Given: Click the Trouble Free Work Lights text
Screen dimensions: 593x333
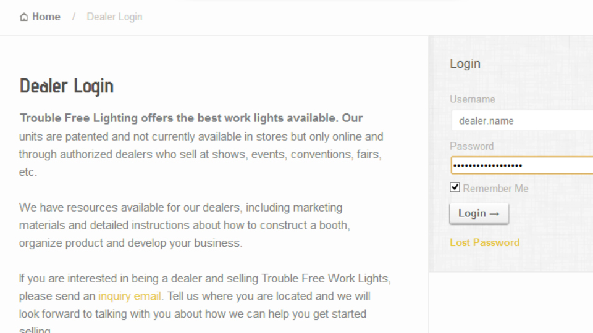Looking at the screenshot, I should tap(324, 278).
